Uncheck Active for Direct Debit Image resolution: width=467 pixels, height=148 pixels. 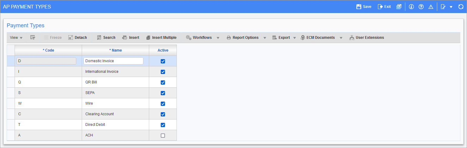pyautogui.click(x=163, y=125)
